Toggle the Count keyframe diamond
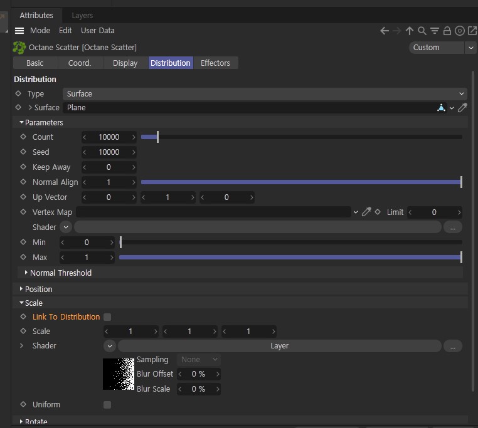Image resolution: width=478 pixels, height=428 pixels. (23, 137)
